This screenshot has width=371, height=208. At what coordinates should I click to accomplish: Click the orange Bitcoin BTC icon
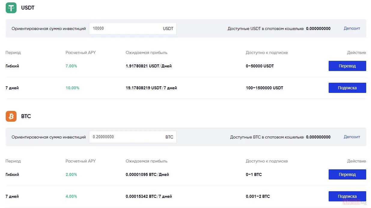tap(11, 116)
